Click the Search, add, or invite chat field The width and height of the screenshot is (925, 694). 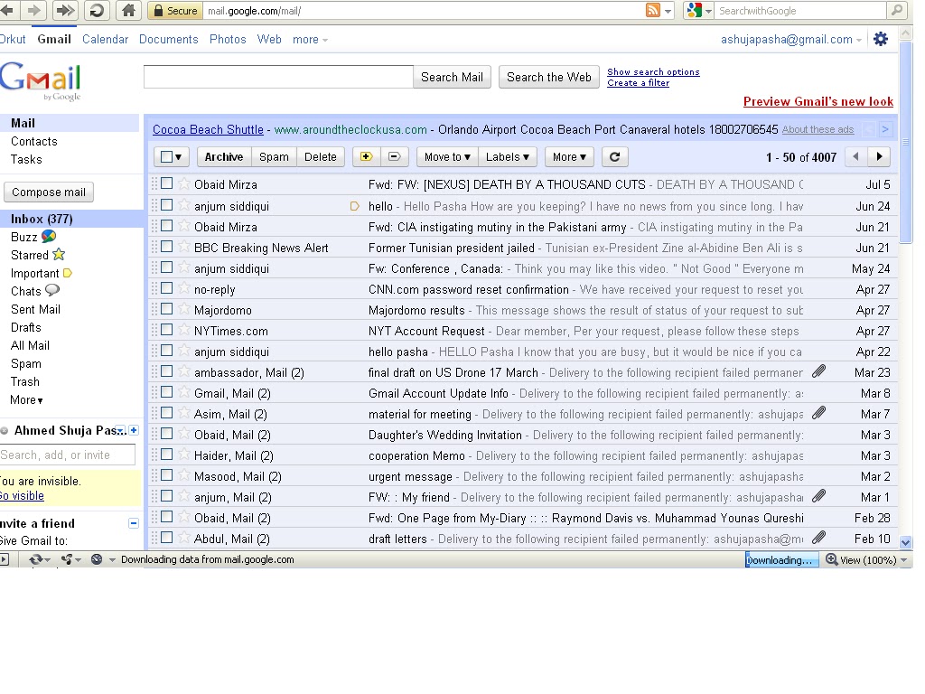[67, 455]
